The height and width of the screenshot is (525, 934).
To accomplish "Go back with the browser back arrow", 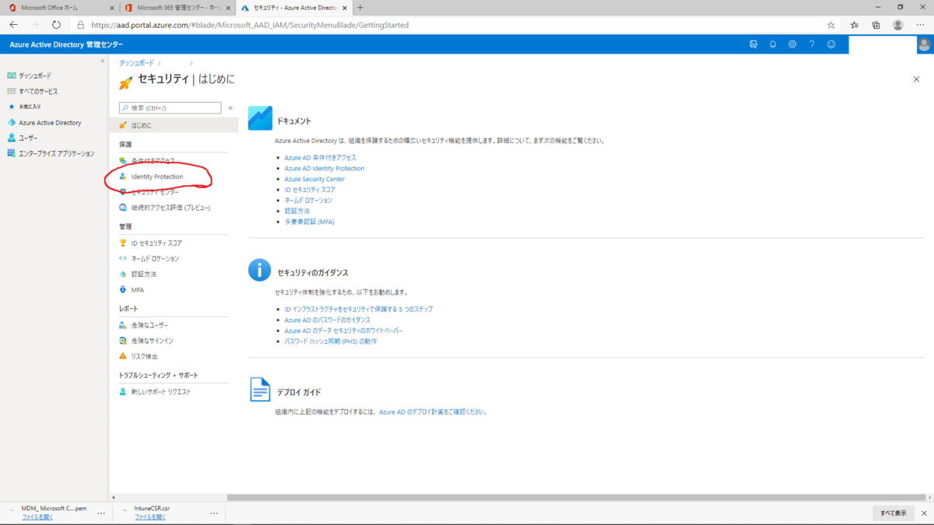I will (13, 25).
